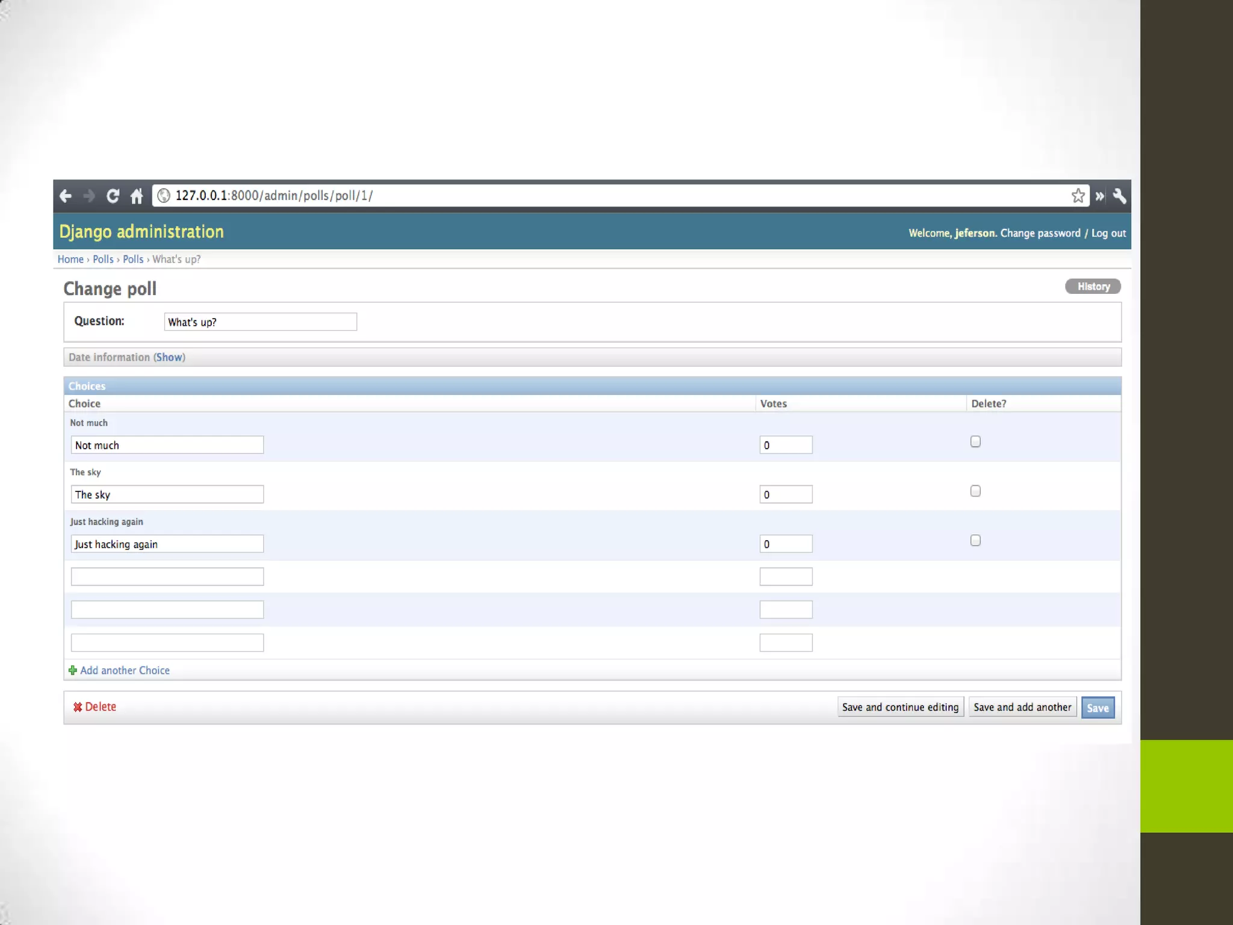Screen dimensions: 1233x925
Task: Click the Log out link
Action: click(1108, 233)
